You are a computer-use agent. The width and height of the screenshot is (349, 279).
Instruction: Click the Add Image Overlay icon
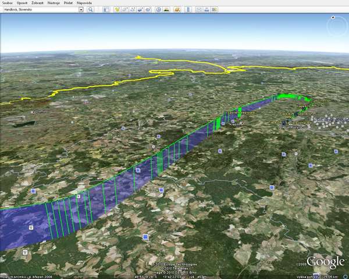(142, 10)
